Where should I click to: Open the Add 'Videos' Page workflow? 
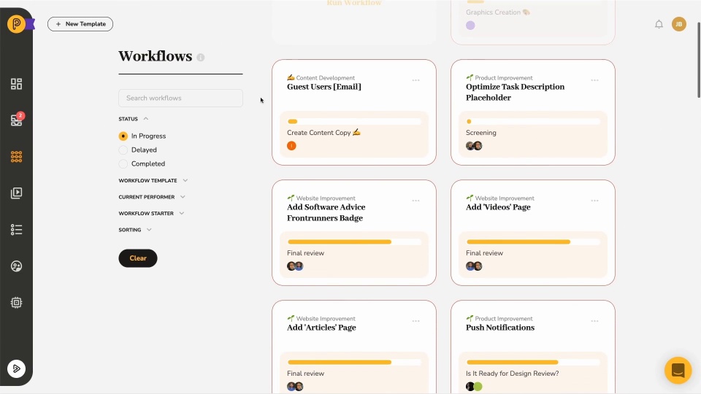click(x=498, y=206)
